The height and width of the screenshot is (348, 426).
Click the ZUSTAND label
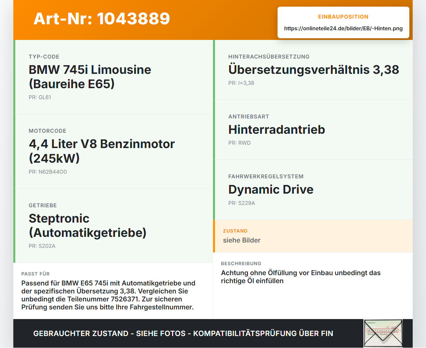pos(235,231)
